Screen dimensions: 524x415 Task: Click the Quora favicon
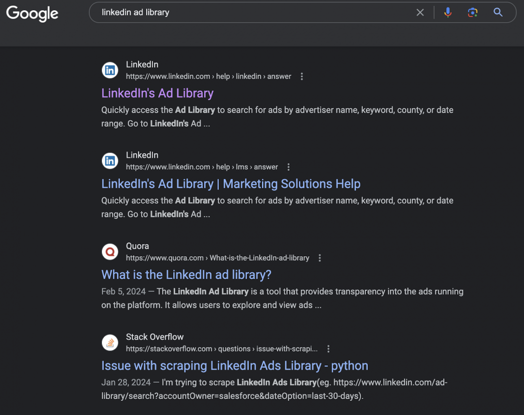coord(110,252)
